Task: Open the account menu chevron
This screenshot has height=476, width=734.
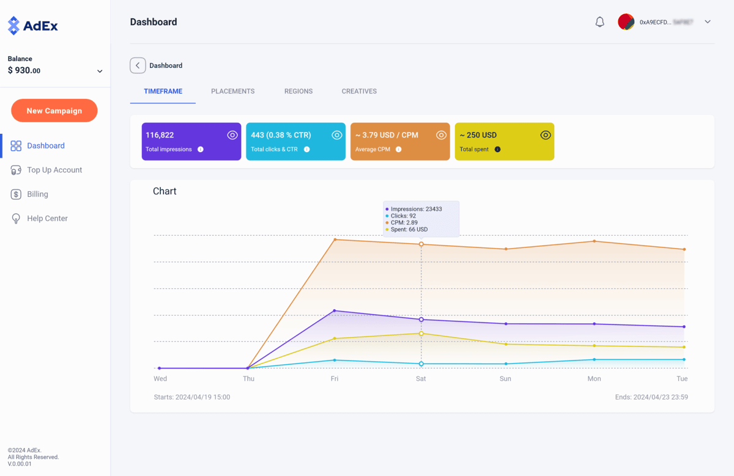Action: click(x=708, y=22)
